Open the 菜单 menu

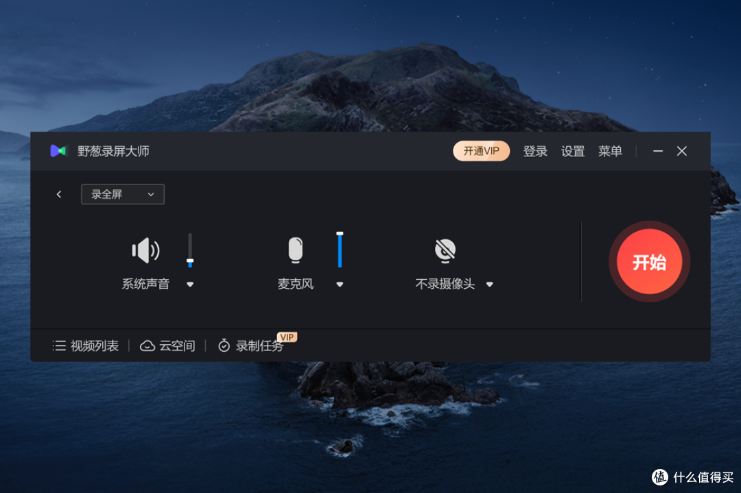tap(610, 151)
